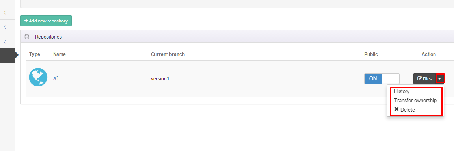Add a new repository

click(x=46, y=21)
